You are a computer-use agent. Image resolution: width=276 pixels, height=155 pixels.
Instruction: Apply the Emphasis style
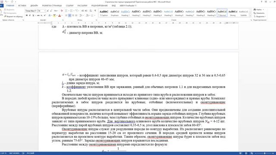click(115, 13)
